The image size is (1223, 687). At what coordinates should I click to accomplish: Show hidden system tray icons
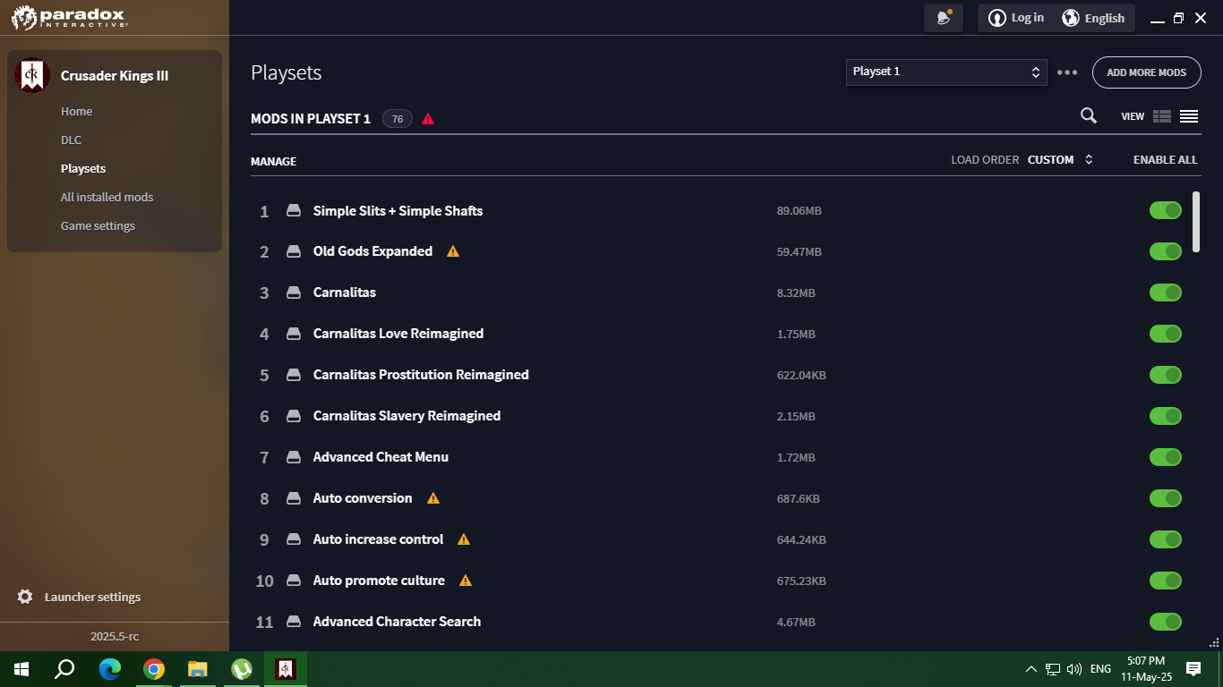click(x=1031, y=669)
